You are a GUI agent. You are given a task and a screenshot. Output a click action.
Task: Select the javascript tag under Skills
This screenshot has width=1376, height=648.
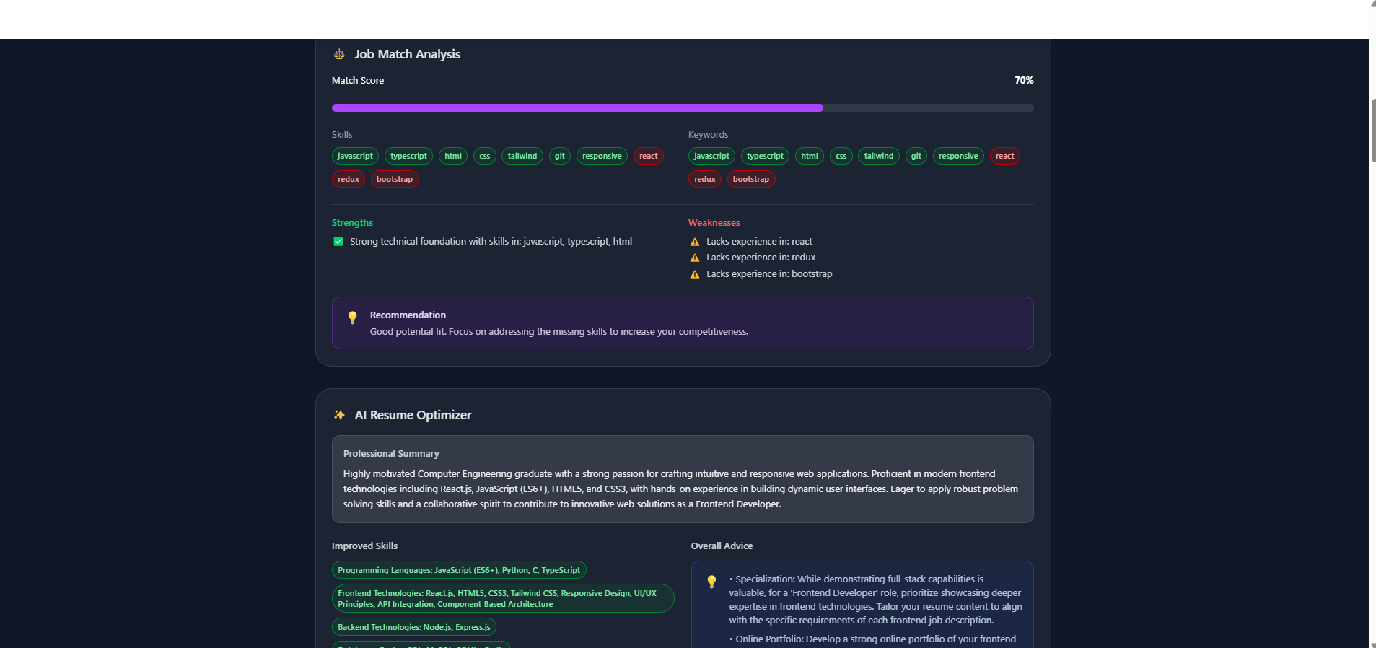coord(355,156)
